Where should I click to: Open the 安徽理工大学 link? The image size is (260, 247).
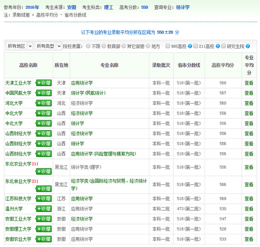click(x=18, y=229)
